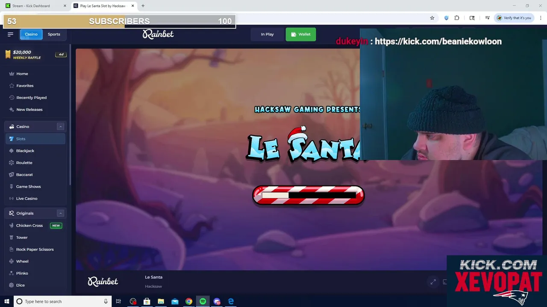
Task: Click the Tower icon
Action: pyautogui.click(x=12, y=237)
